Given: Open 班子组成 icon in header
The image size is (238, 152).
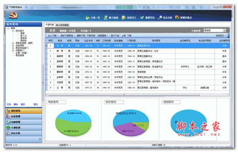Looking at the screenshot, I should [106, 17].
